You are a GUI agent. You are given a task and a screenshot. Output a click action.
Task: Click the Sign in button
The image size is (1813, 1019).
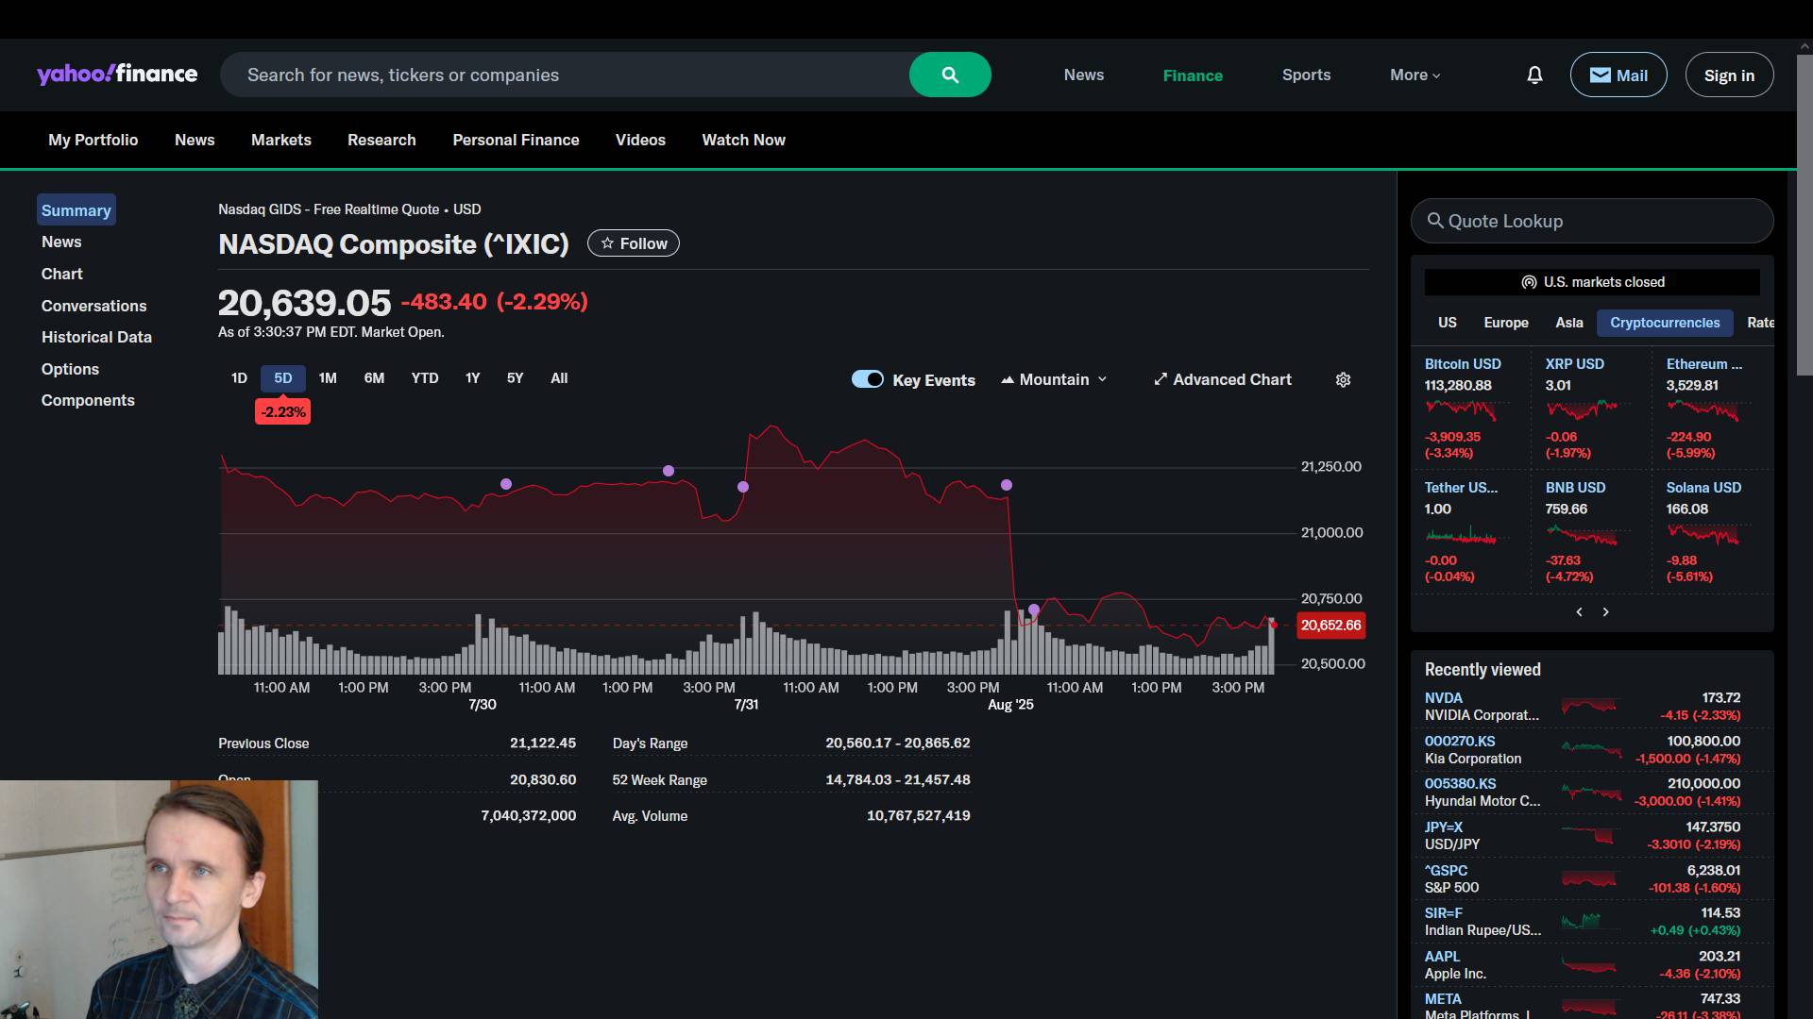coord(1728,75)
